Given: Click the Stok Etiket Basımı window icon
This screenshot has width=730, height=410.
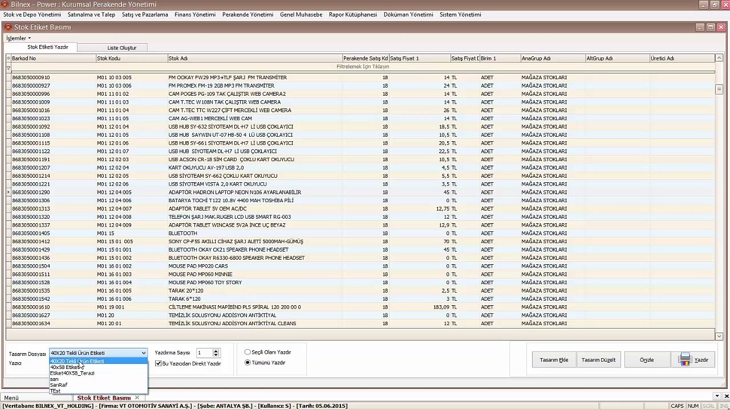Looking at the screenshot, I should point(8,27).
